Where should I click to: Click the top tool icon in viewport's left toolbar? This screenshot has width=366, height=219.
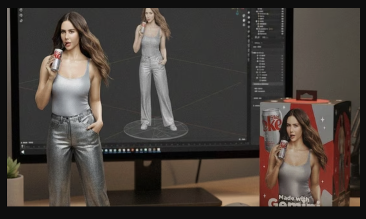coord(21,10)
